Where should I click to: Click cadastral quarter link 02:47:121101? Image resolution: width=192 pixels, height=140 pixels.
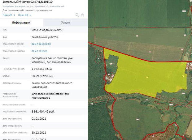(x=39, y=51)
